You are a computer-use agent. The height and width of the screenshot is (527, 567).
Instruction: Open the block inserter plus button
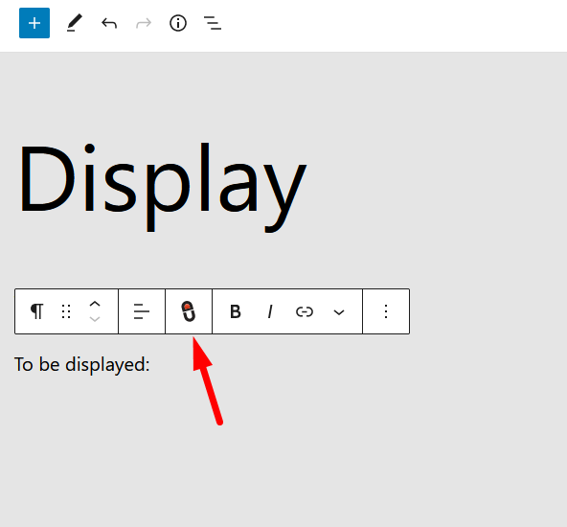click(34, 23)
